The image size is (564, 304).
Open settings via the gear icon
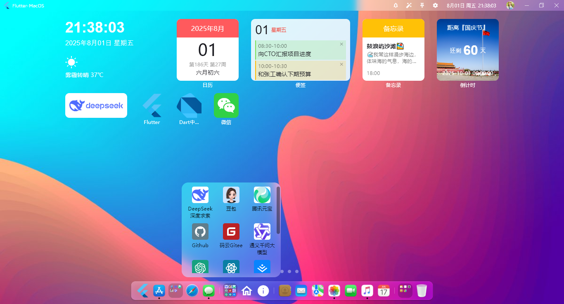click(435, 5)
